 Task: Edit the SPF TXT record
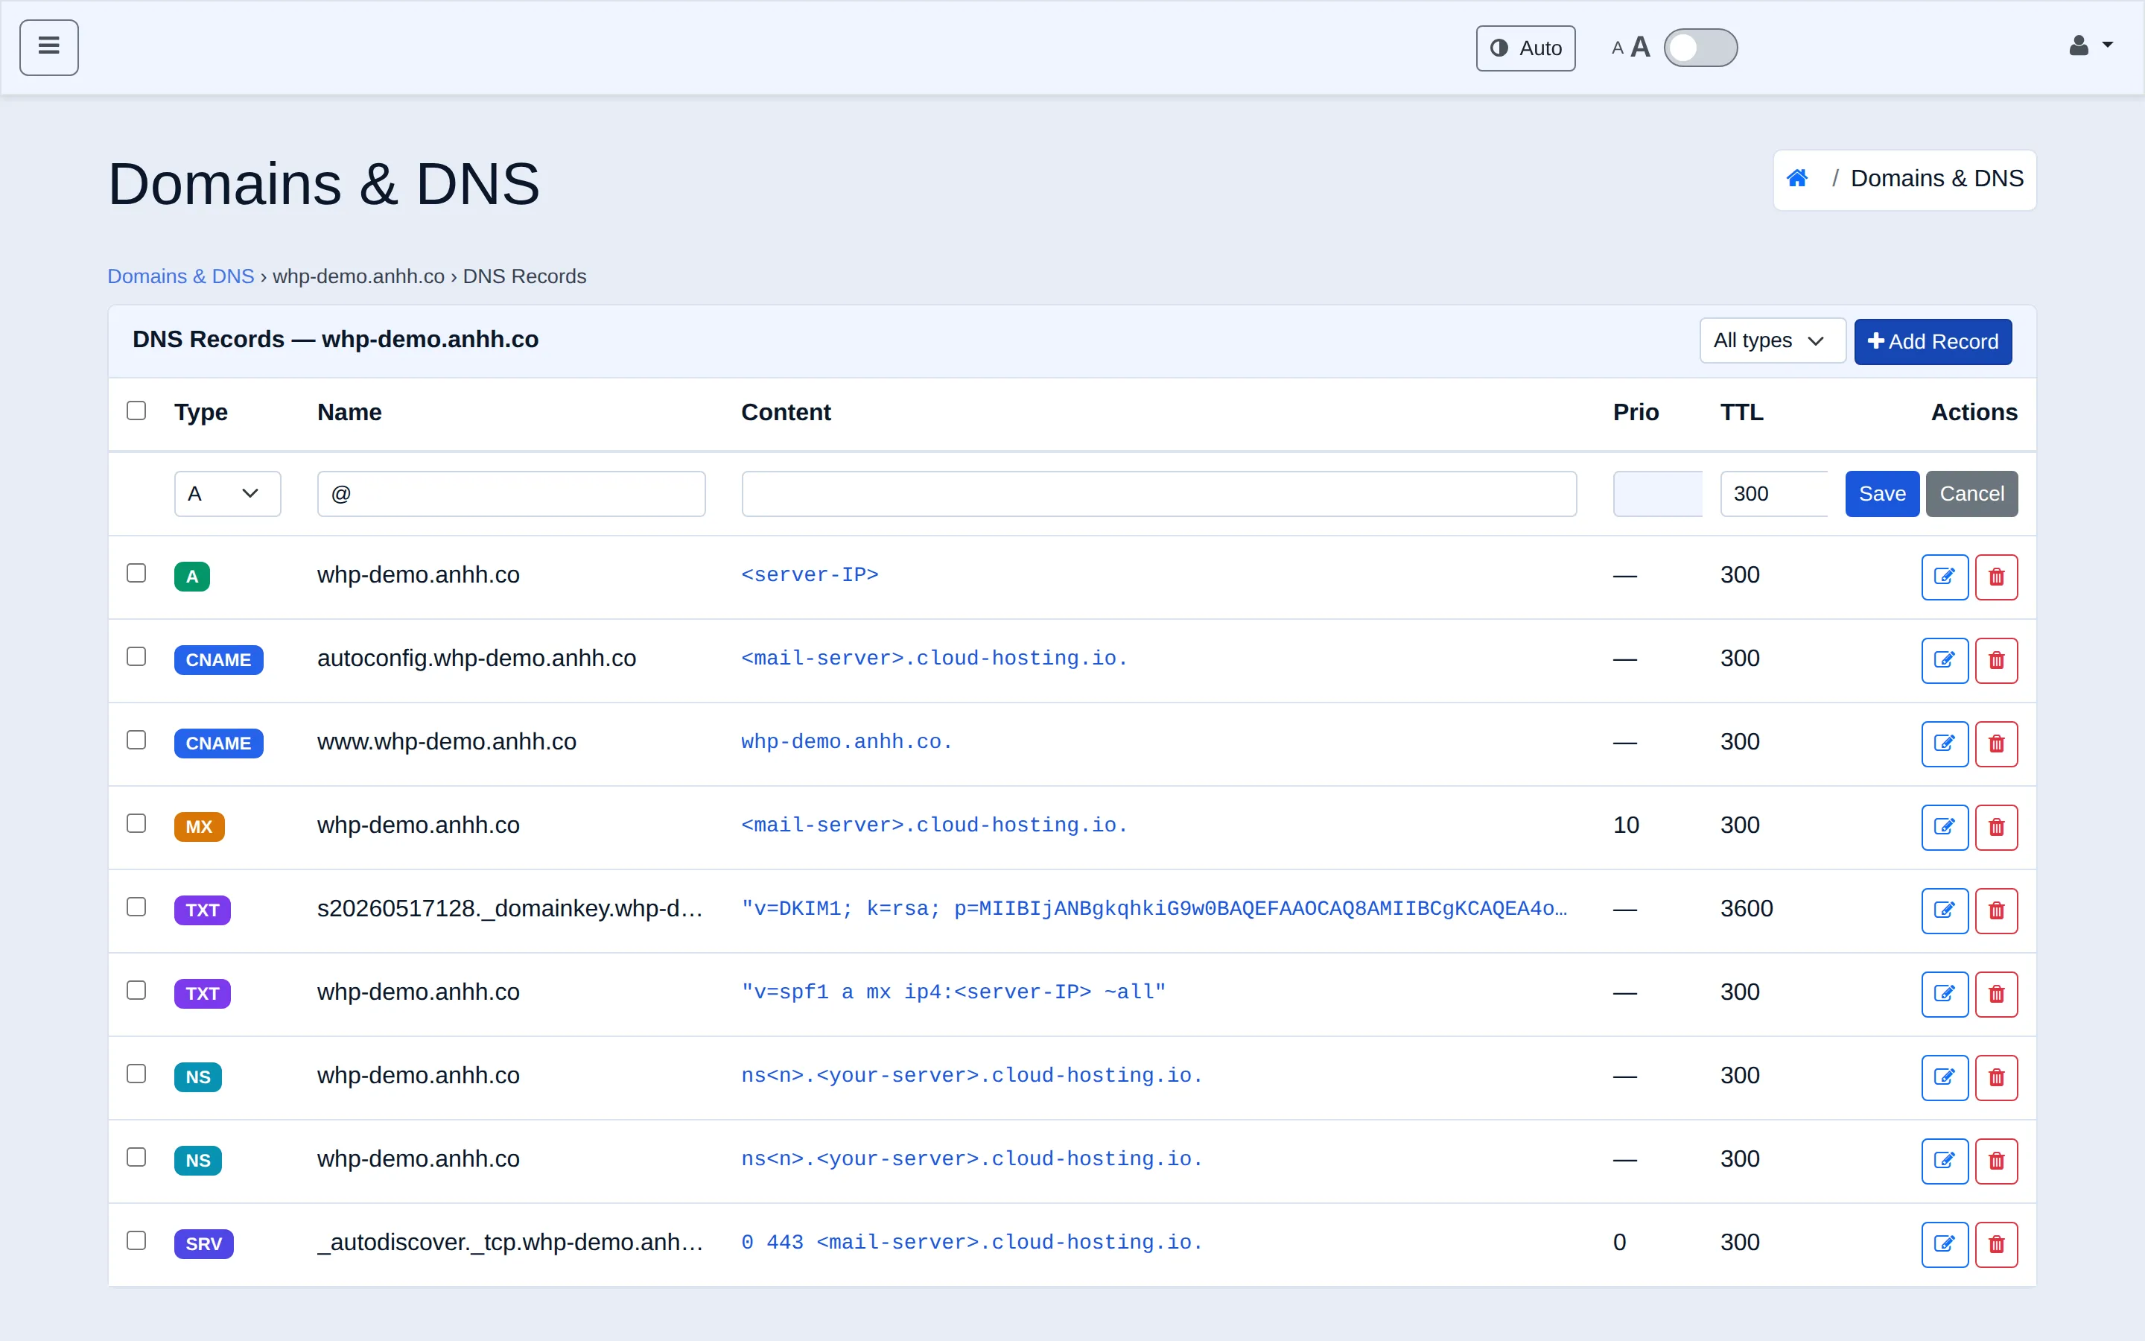1945,993
